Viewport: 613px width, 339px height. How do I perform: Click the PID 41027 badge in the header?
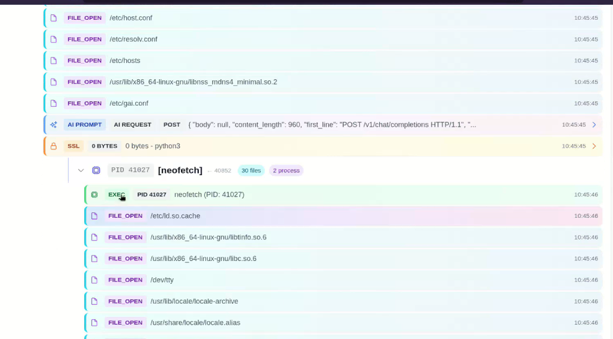pos(130,170)
